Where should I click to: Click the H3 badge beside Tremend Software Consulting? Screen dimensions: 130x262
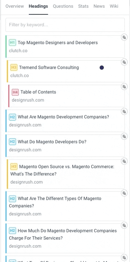[x=14, y=68]
